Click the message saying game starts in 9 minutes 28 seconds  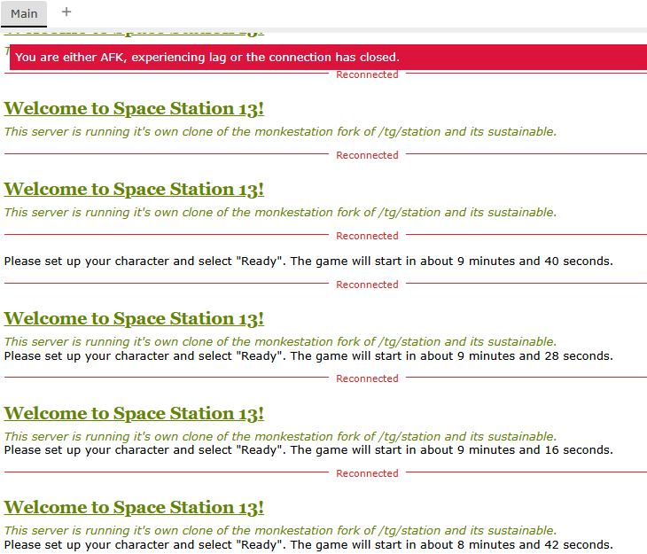[x=308, y=356]
